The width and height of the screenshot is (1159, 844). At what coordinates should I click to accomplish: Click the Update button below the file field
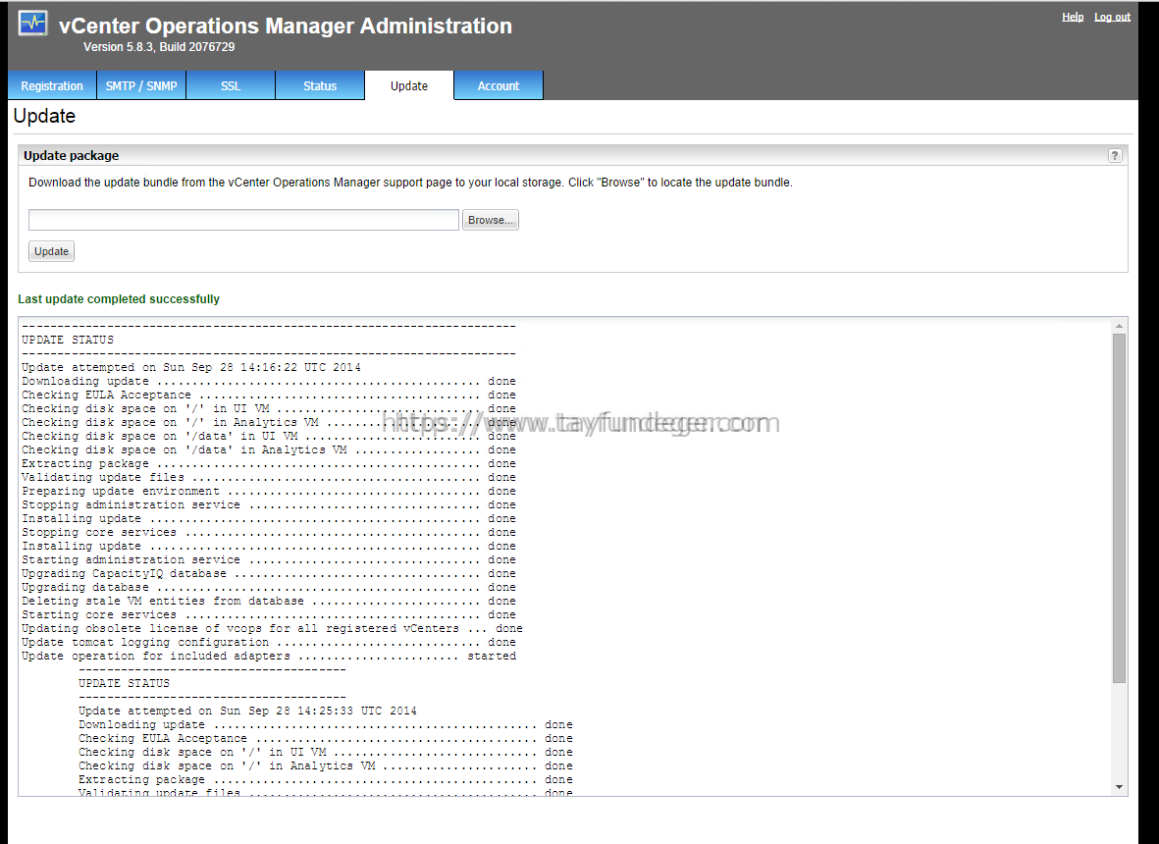pos(51,251)
